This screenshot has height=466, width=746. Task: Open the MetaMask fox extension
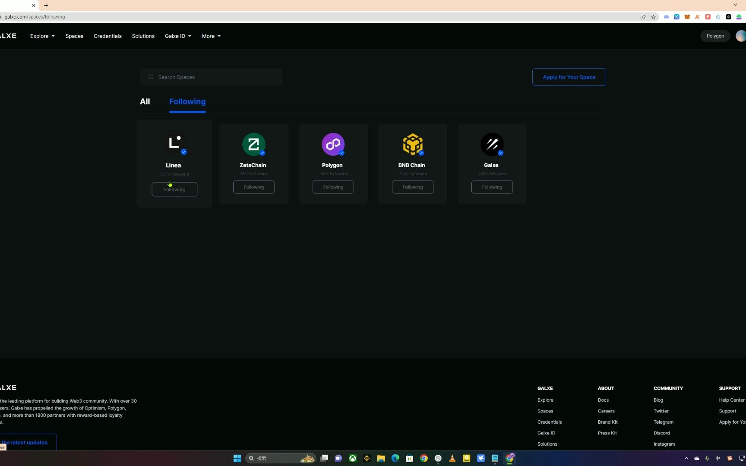click(687, 17)
